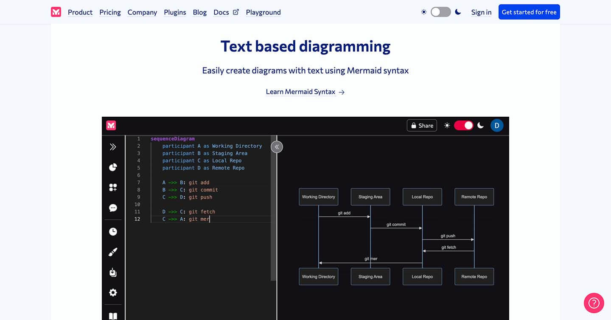Toggle the red theme switch in the editor

pos(464,125)
